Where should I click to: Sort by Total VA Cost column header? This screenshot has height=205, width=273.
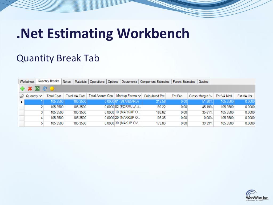[75, 96]
